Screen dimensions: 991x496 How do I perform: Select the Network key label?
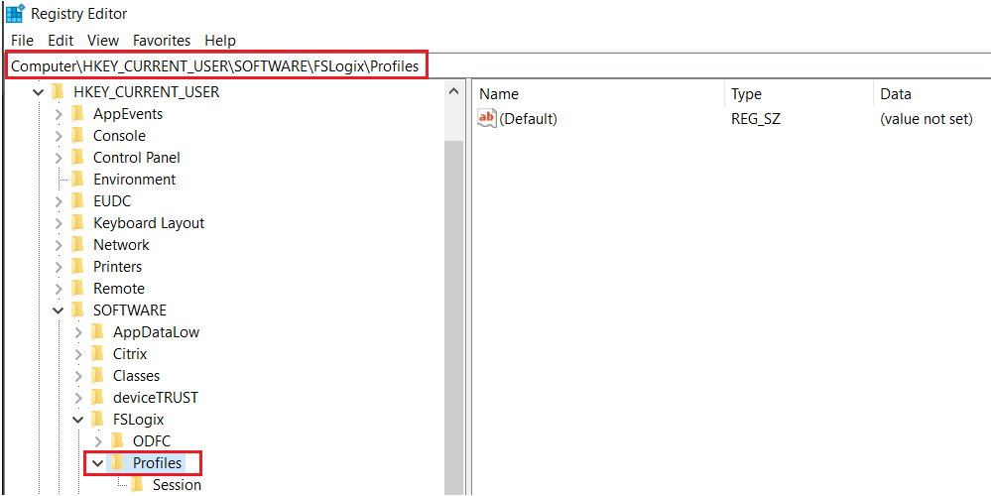coord(121,244)
